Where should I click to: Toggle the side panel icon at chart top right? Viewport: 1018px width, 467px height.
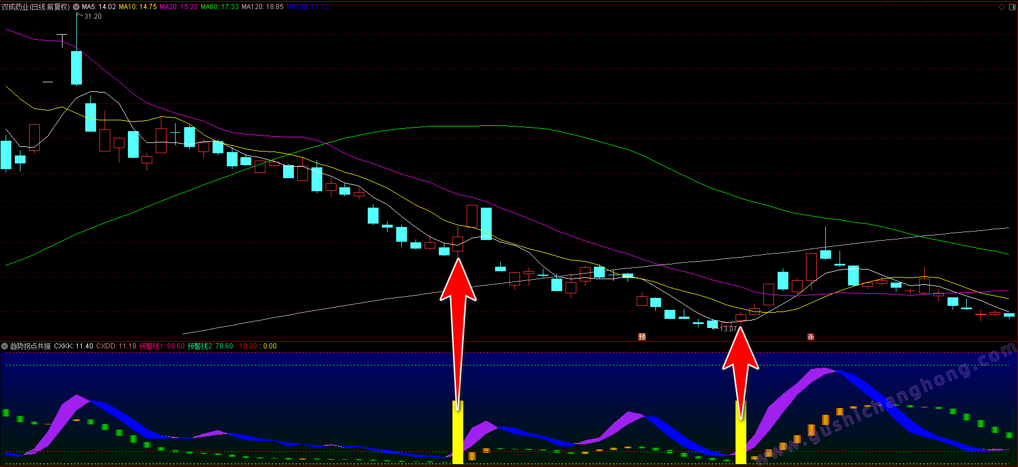click(x=1011, y=7)
